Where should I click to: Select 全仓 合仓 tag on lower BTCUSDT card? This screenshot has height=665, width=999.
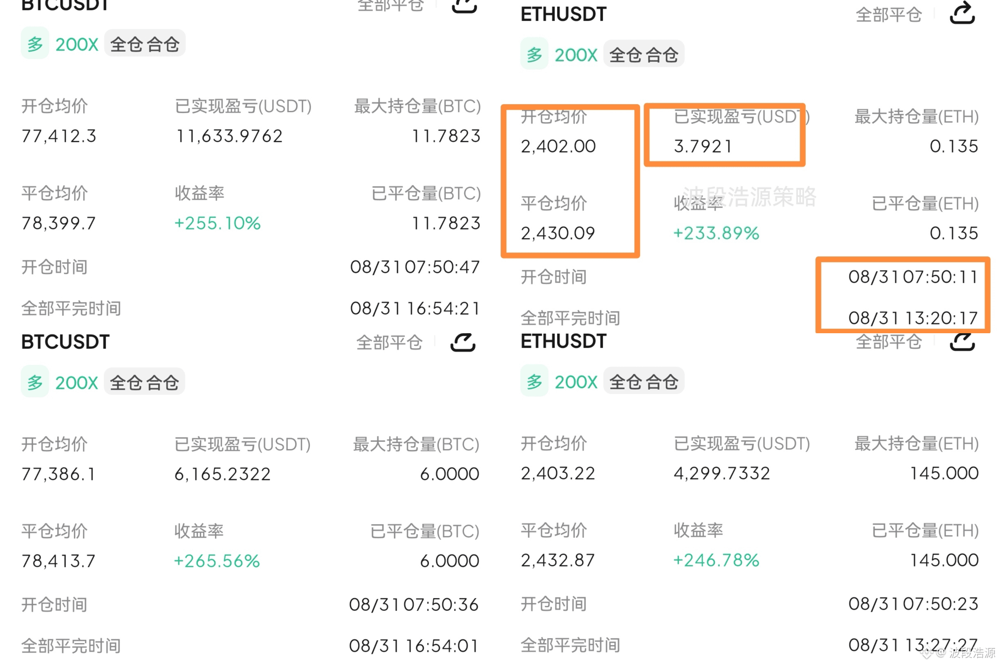(144, 382)
